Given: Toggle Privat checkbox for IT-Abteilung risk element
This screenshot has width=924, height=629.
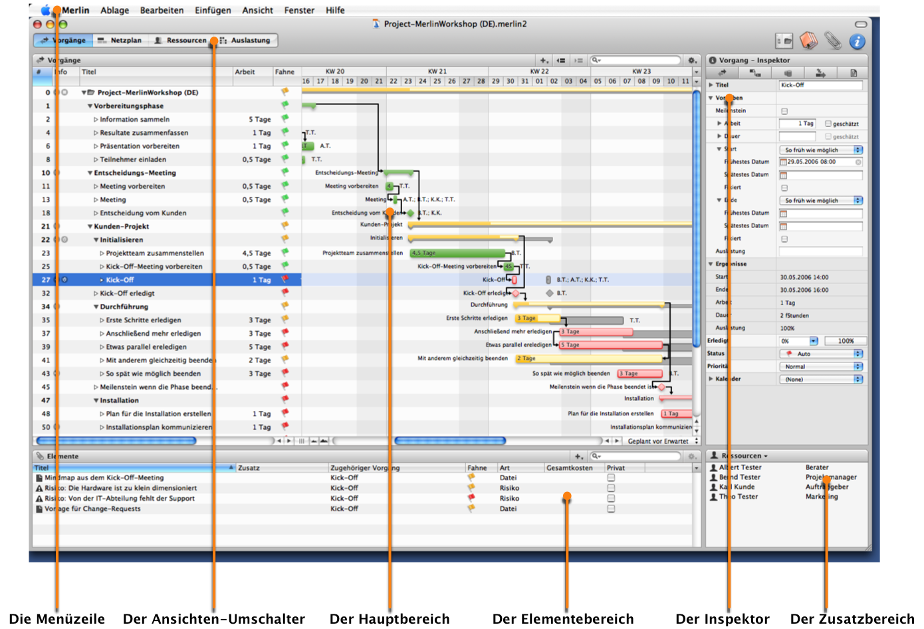Looking at the screenshot, I should coord(611,498).
